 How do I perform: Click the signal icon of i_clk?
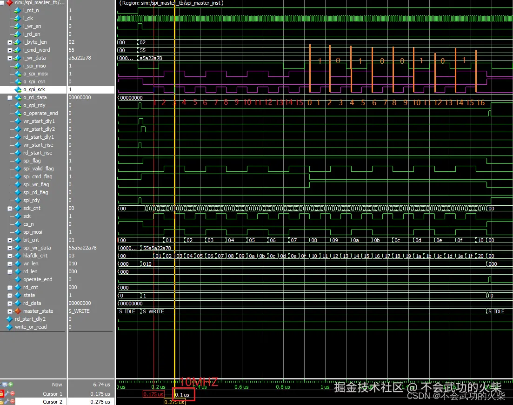18,18
